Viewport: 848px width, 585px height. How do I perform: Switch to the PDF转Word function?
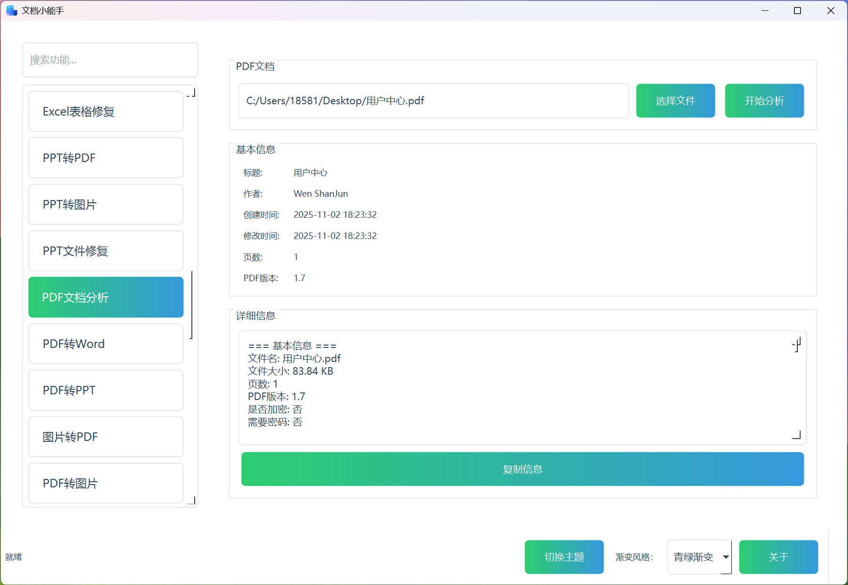tap(105, 344)
